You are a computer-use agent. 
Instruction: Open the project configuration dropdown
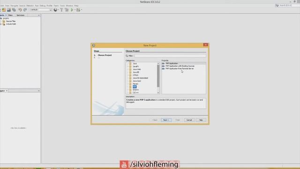pos(41,10)
